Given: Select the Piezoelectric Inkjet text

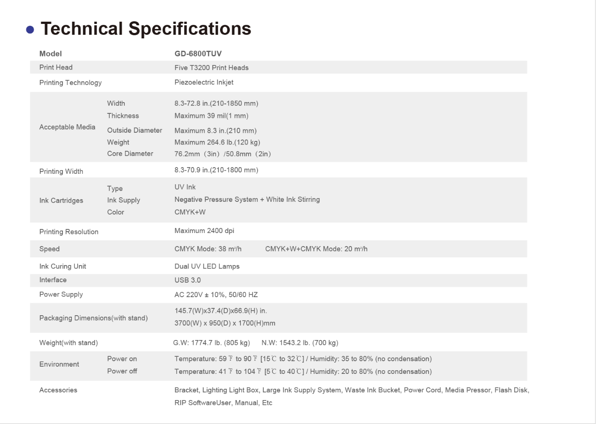Looking at the screenshot, I should click(204, 82).
